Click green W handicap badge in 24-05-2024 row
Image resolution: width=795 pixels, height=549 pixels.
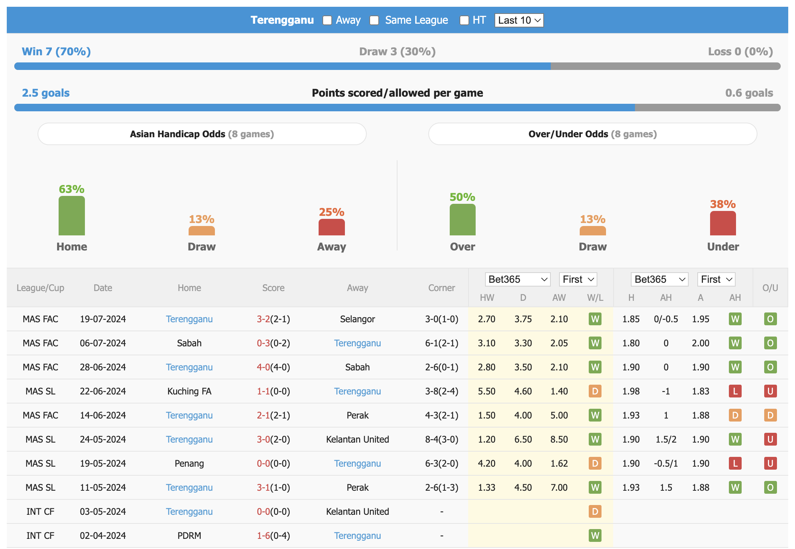[735, 439]
